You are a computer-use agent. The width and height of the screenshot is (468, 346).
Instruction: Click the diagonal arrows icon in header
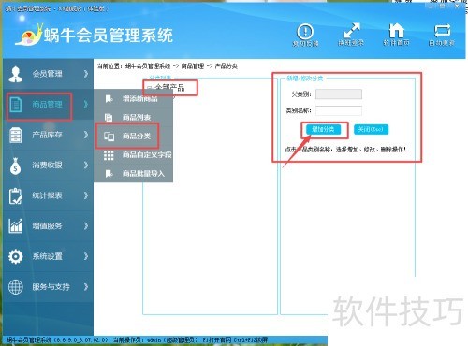[x=351, y=31]
